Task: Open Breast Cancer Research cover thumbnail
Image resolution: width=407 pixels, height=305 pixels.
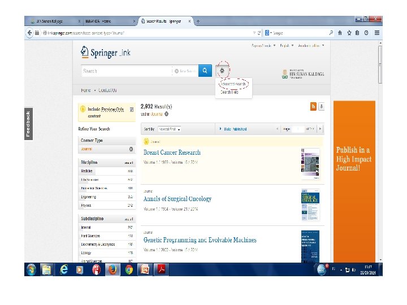Action: pos(310,164)
